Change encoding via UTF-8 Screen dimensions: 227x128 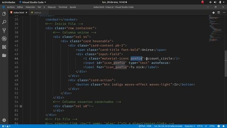click(200, 126)
